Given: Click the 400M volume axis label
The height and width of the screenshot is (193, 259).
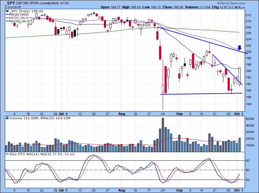Looking at the screenshot, I should (x=250, y=125).
